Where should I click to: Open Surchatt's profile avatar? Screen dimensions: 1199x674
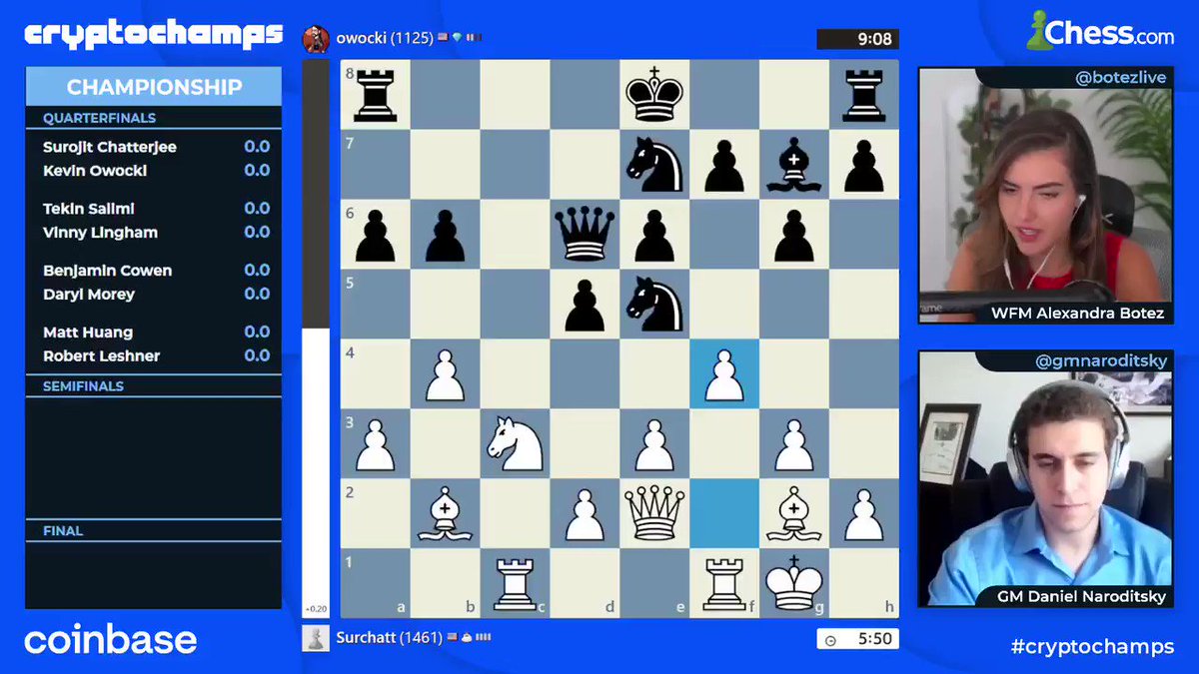point(316,638)
